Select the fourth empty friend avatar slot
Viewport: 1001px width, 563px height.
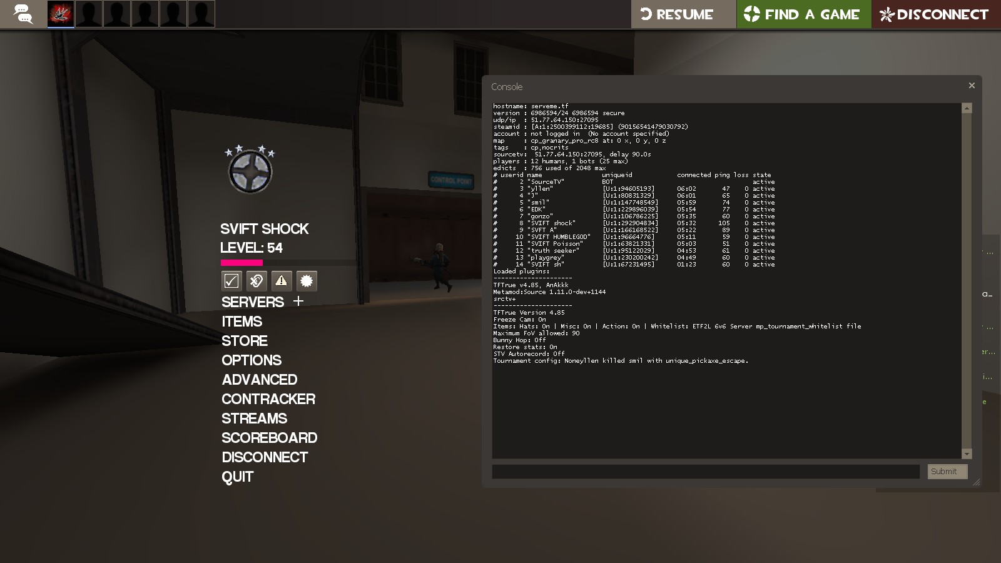[x=145, y=14]
